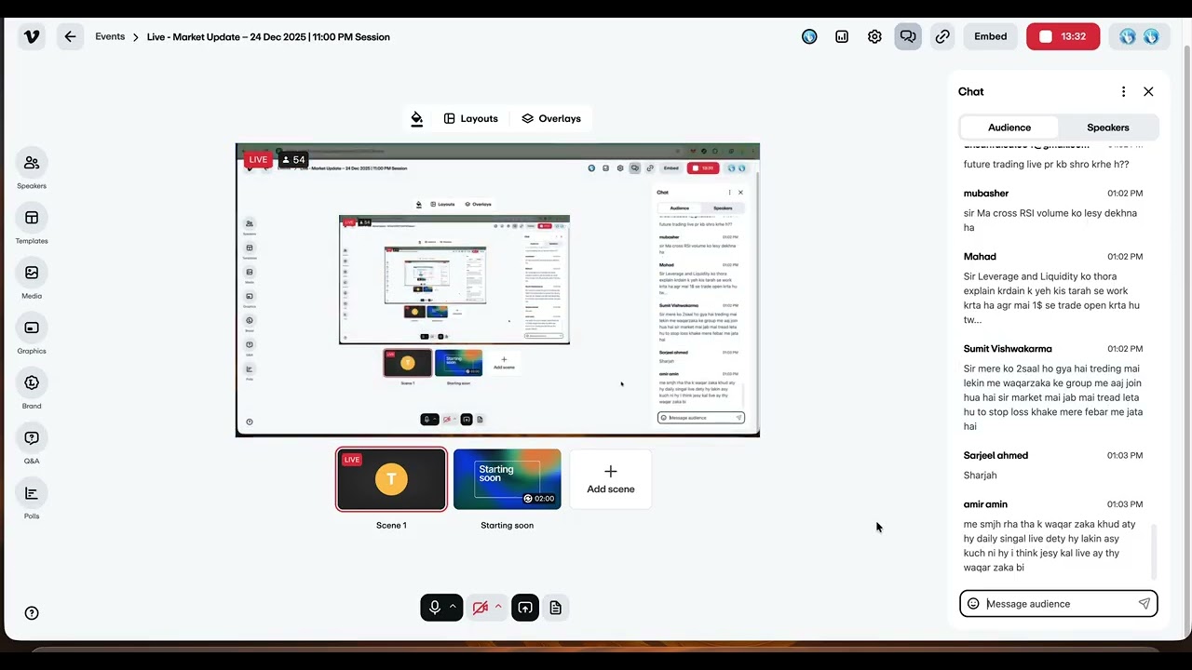Image resolution: width=1192 pixels, height=670 pixels.
Task: Click the collaborator avatars in header
Action: point(1140,37)
